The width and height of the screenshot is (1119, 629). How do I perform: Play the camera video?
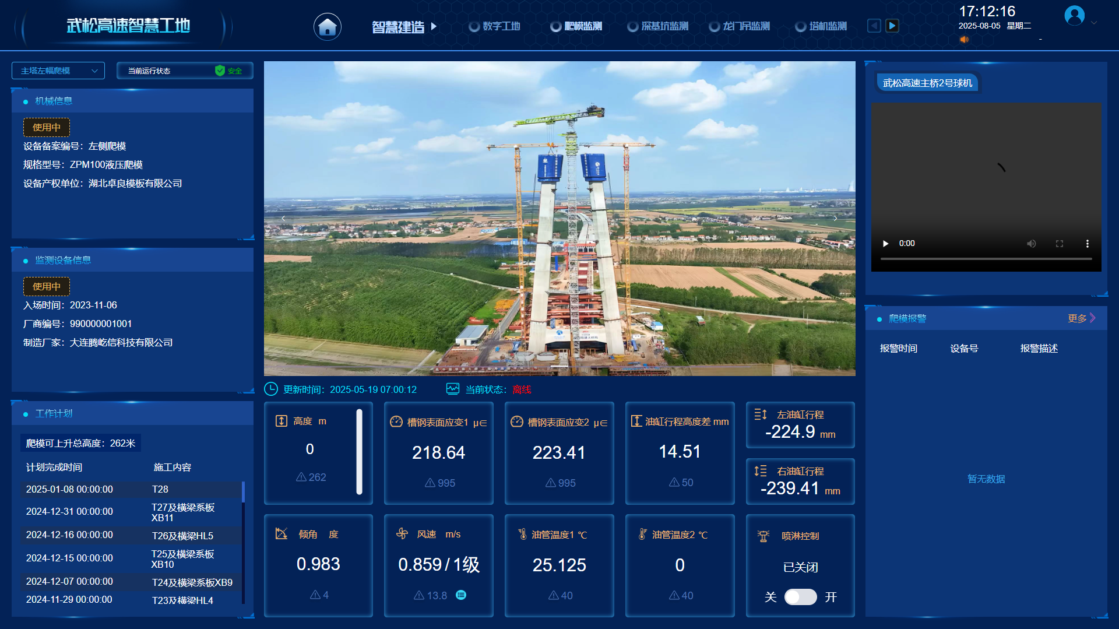click(x=886, y=244)
